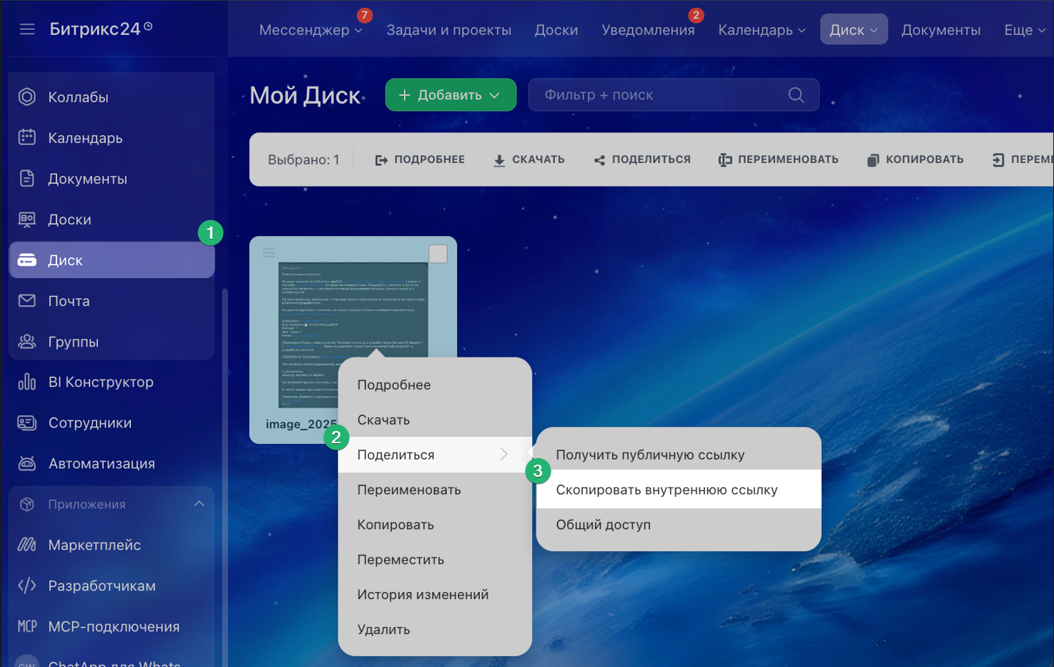Open the Еще dropdown in top navigation

(1024, 30)
